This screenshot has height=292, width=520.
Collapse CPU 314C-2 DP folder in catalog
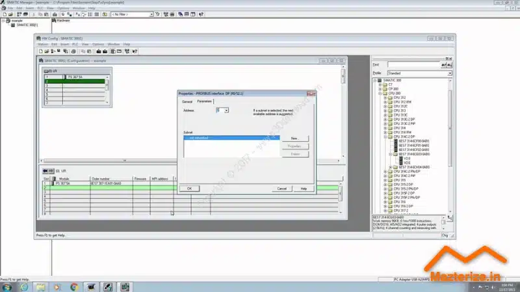pos(385,137)
